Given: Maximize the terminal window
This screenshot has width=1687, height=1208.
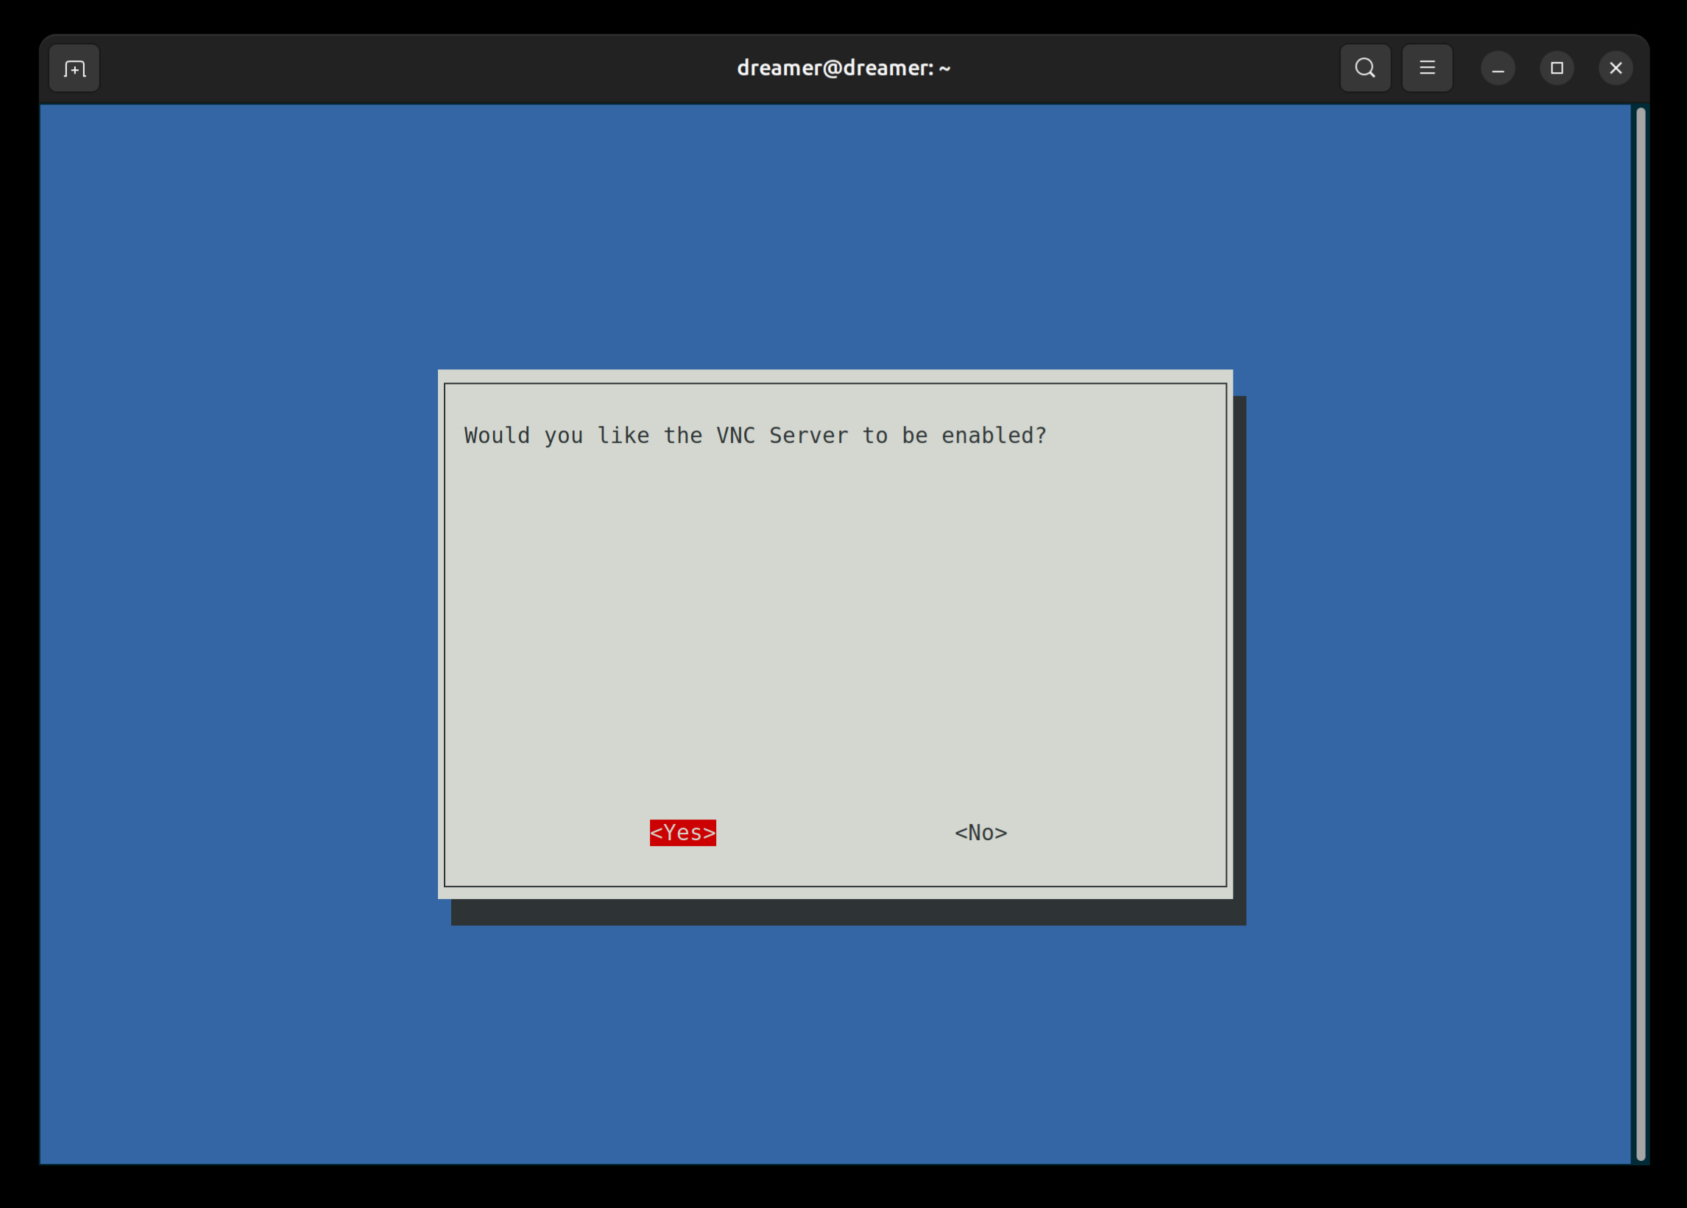Looking at the screenshot, I should 1556,68.
